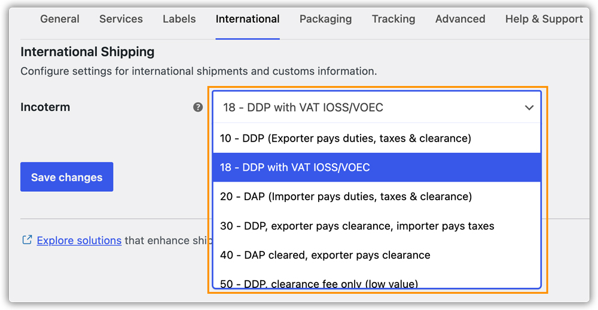
Task: Switch to the General tab
Action: click(x=60, y=19)
